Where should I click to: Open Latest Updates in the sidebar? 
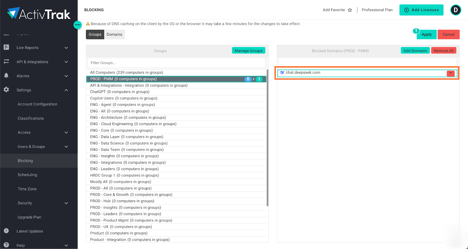click(x=30, y=231)
